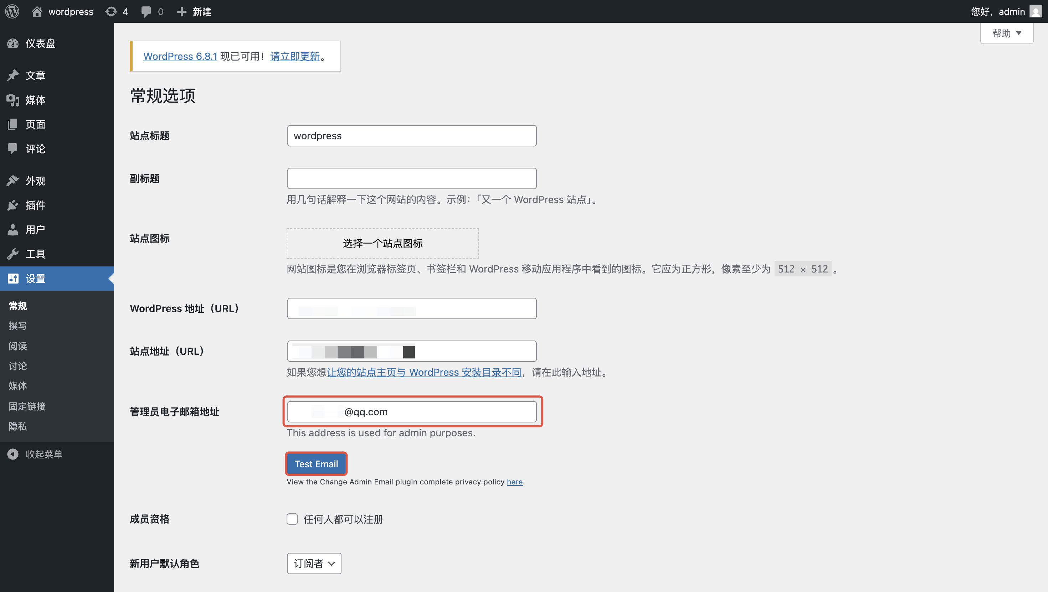Open 常规 settings submenu
1048x592 pixels.
[18, 306]
